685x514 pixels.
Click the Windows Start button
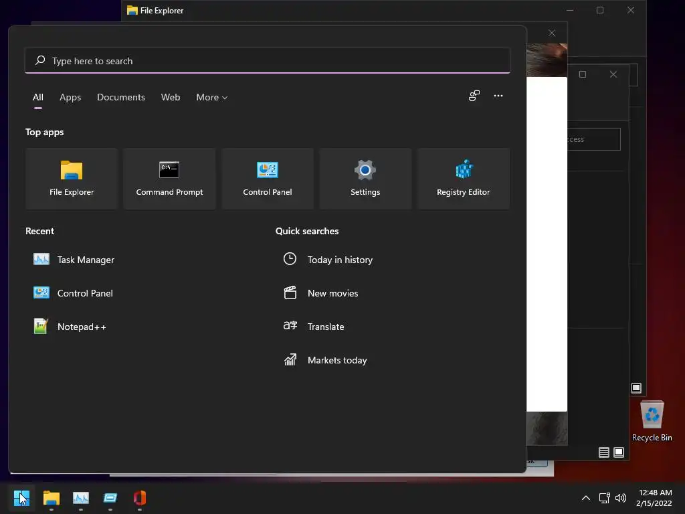coord(21,498)
